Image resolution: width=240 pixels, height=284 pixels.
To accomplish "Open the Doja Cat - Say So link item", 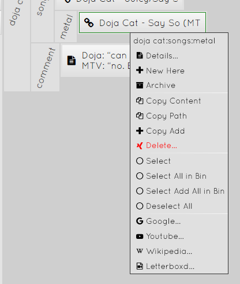I will click(x=142, y=23).
